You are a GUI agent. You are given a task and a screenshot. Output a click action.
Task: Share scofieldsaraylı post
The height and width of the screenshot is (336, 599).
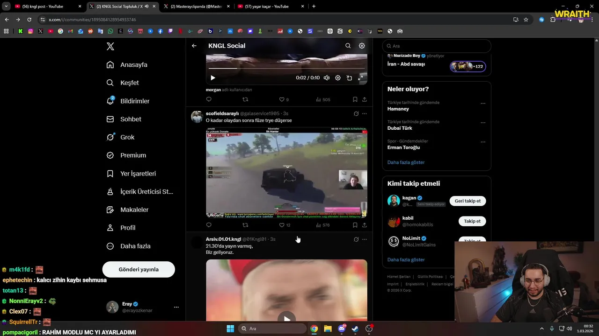click(365, 225)
